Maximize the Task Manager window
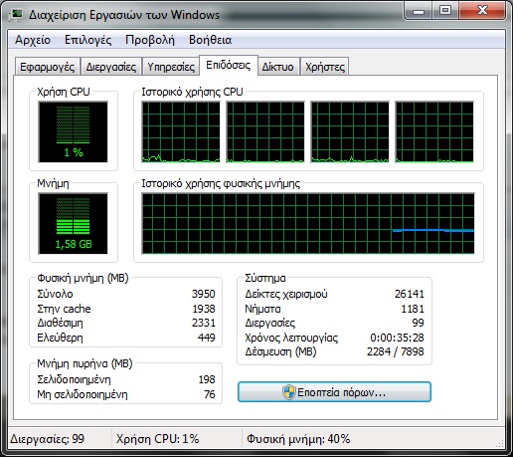513x457 pixels. [x=445, y=11]
